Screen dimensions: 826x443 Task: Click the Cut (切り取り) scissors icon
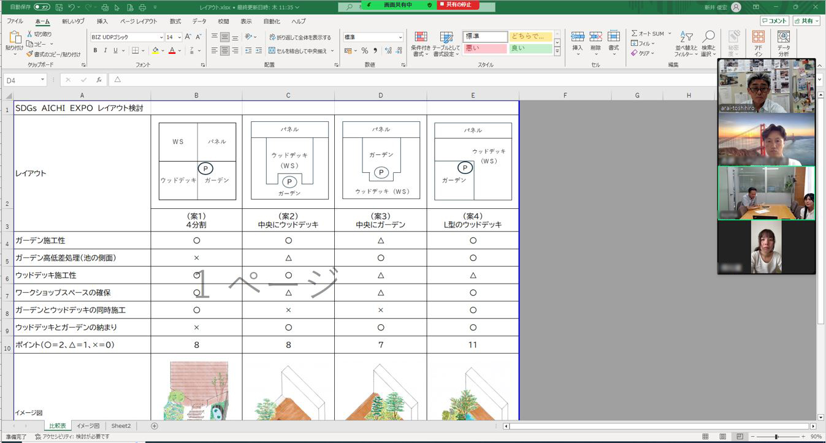(29, 34)
